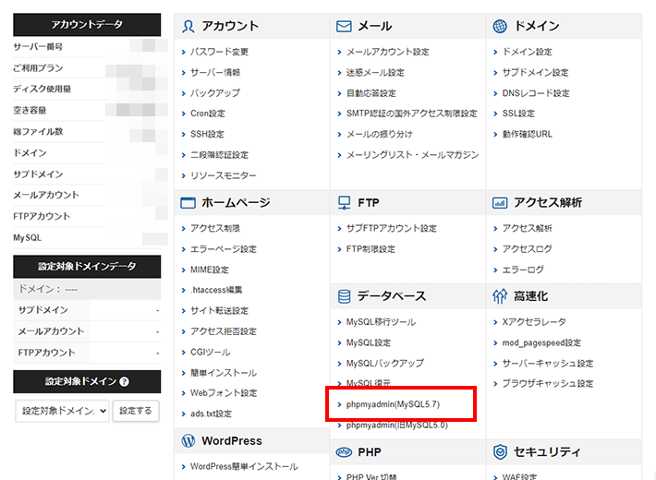Image resolution: width=656 pixels, height=480 pixels.
Task: Click the セキュリティ shield icon
Action: pyautogui.click(x=500, y=452)
